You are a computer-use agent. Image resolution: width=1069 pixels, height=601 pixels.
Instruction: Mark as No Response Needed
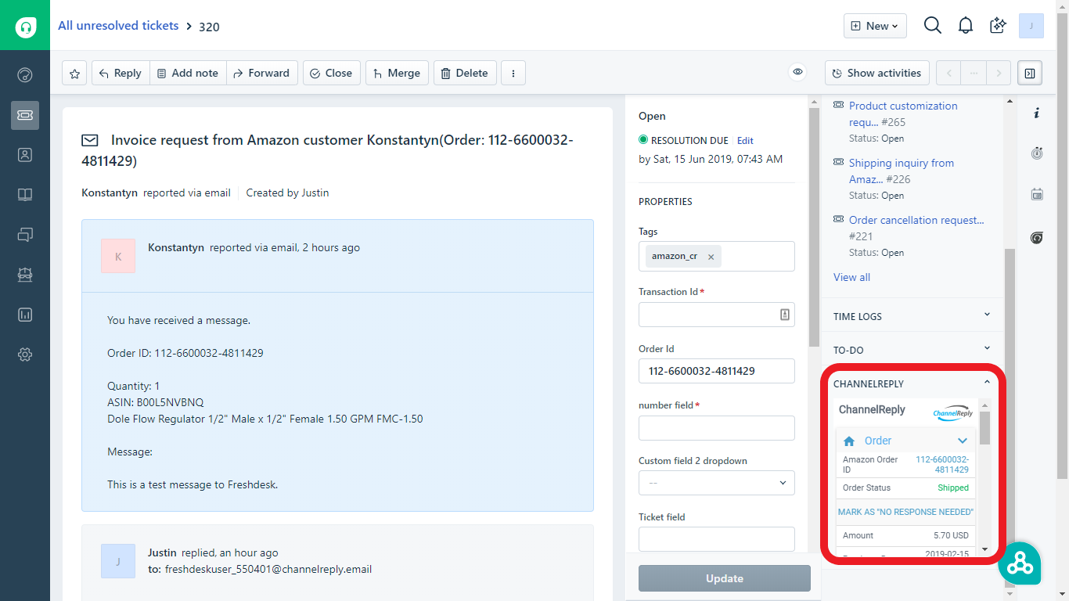coord(905,512)
